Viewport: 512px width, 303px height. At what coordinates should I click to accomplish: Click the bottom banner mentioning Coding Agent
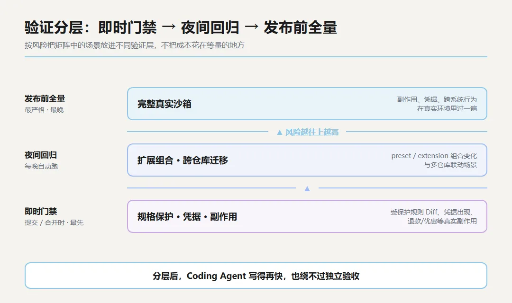256,276
